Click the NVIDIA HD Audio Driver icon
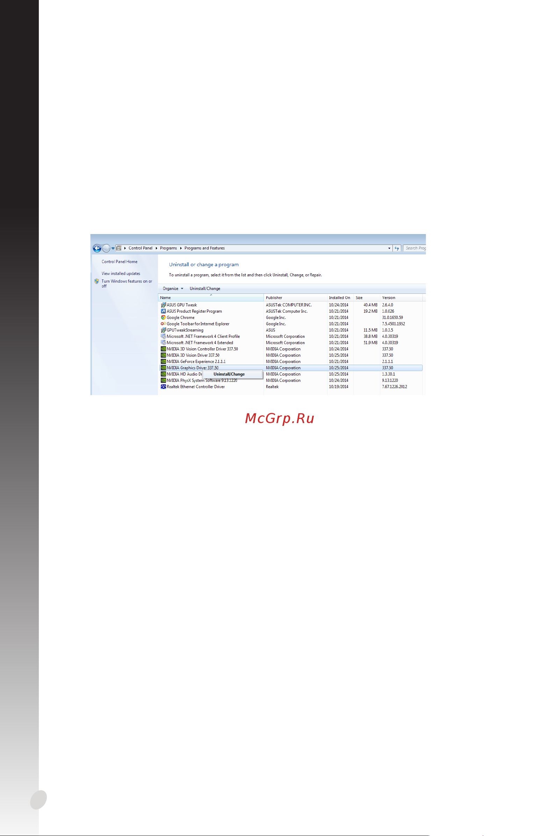This screenshot has width=555, height=836. 163,374
